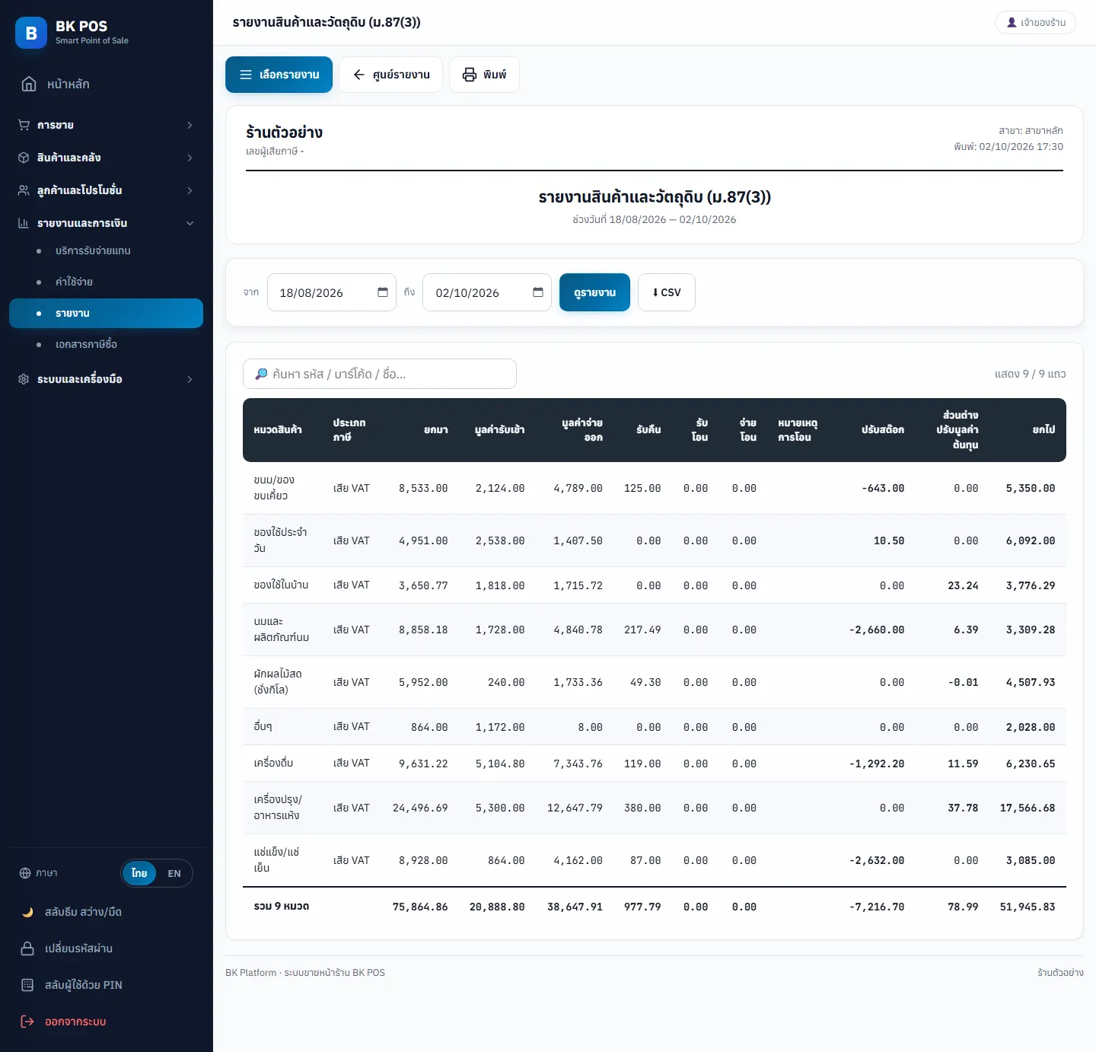Image resolution: width=1096 pixels, height=1052 pixels.
Task: Click the BK POS logo icon
Action: 31,33
